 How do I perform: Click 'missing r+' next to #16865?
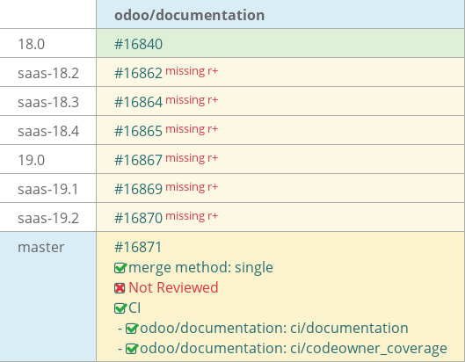192,129
